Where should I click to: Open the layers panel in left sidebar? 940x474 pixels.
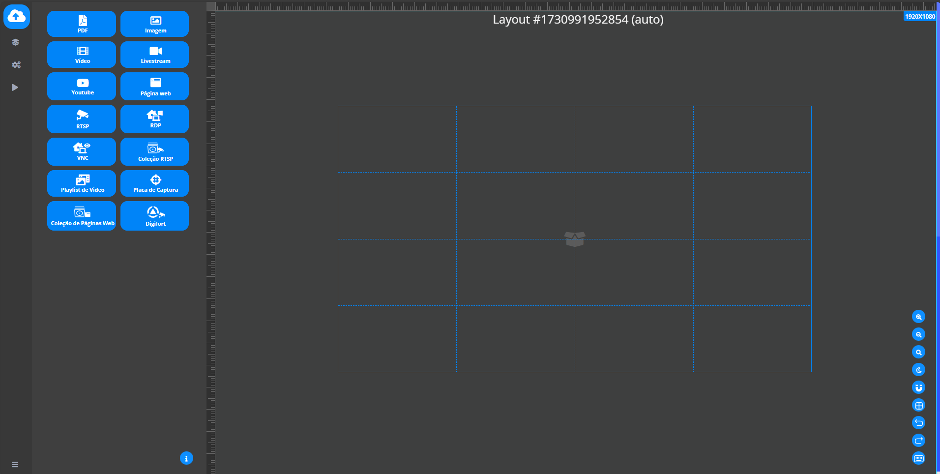[16, 42]
